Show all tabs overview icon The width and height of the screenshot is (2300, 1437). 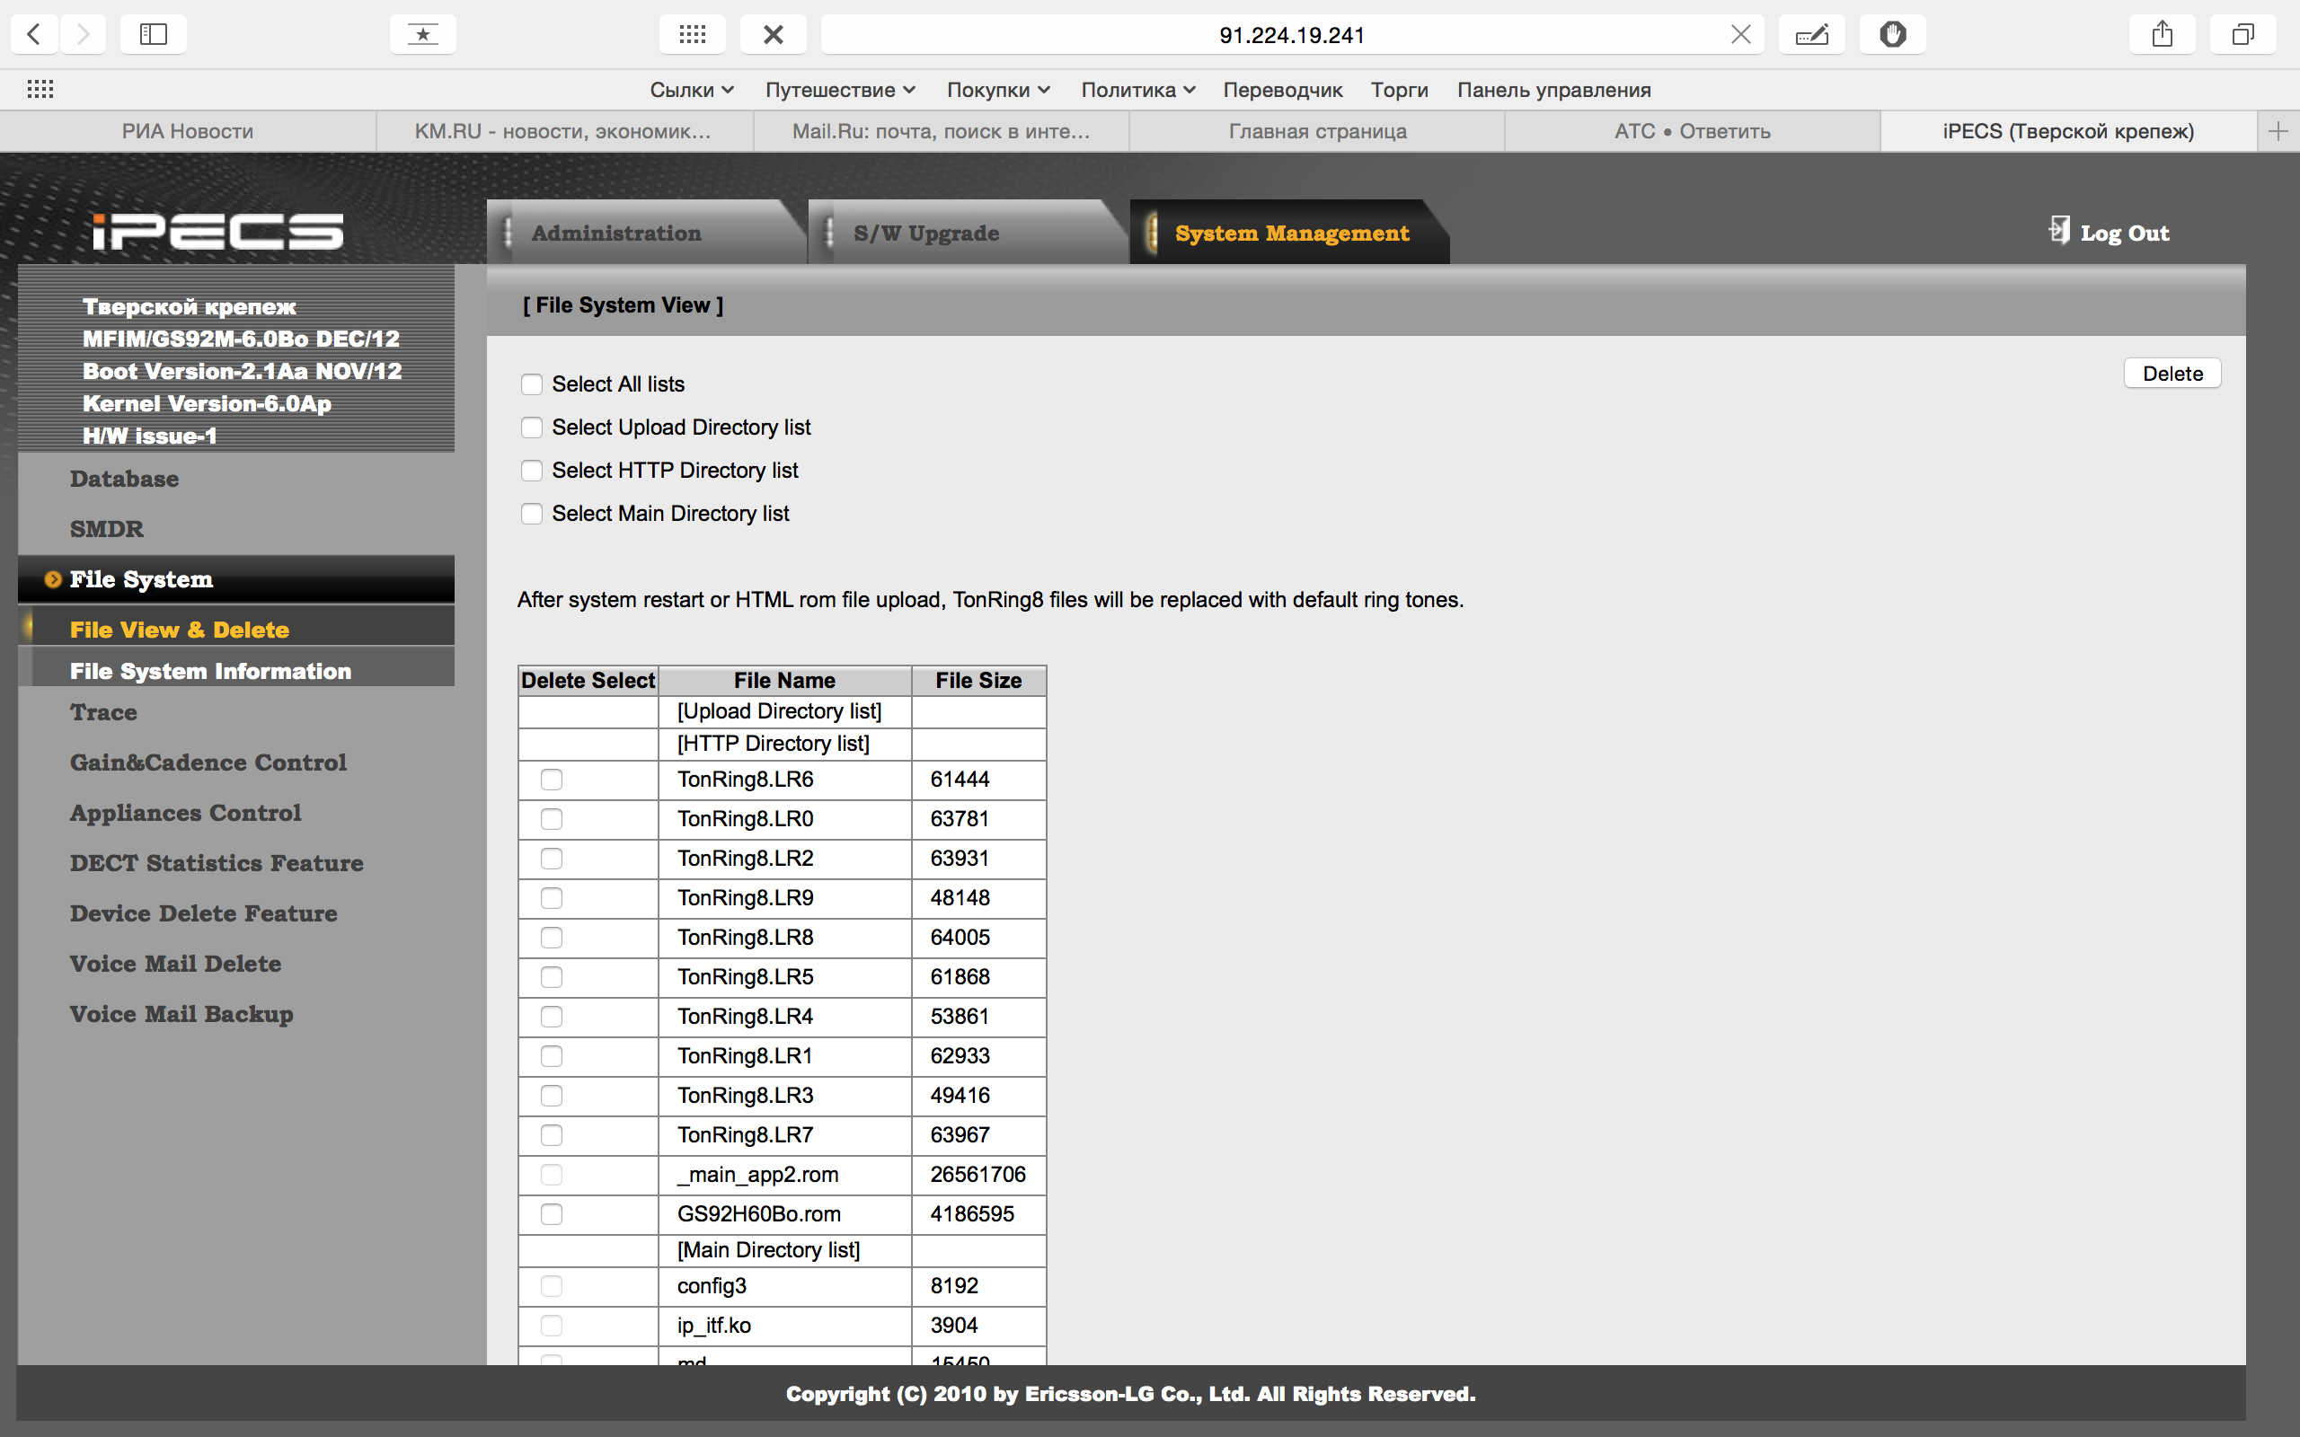(2243, 34)
